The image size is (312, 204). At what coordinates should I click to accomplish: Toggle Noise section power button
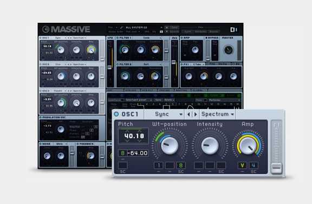click(x=41, y=144)
